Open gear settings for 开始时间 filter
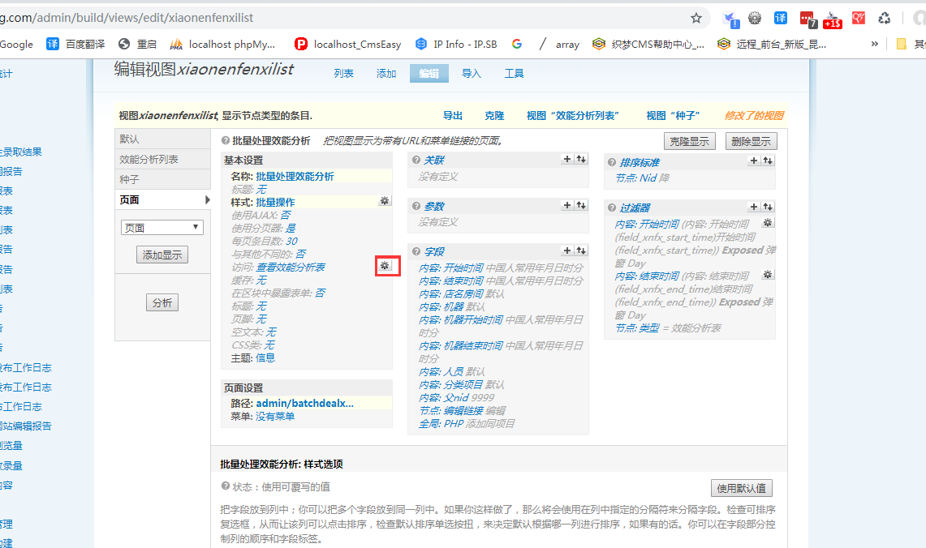The image size is (926, 548). pos(768,223)
